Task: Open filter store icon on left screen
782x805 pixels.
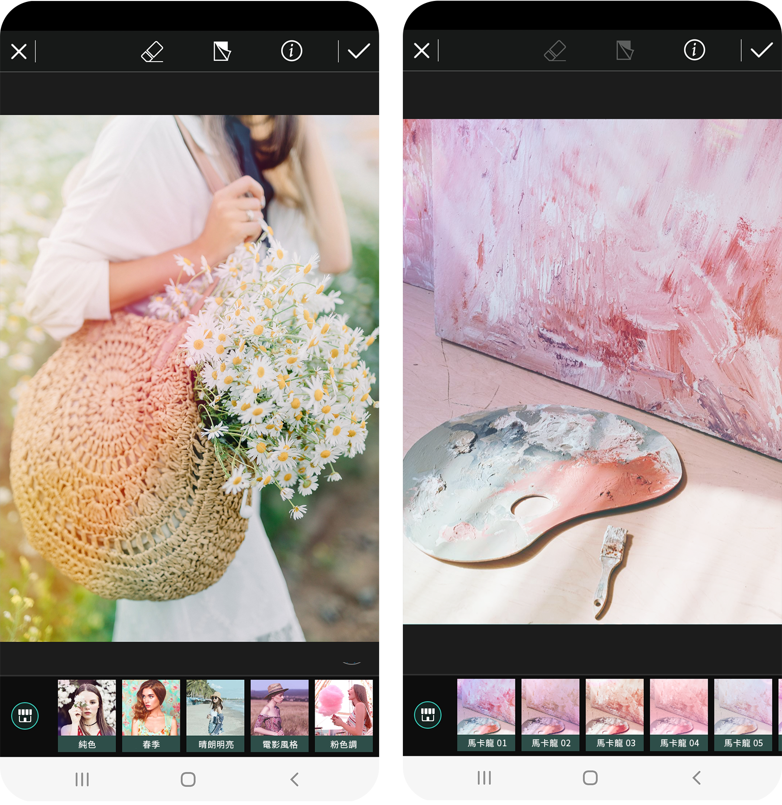Action: tap(25, 715)
